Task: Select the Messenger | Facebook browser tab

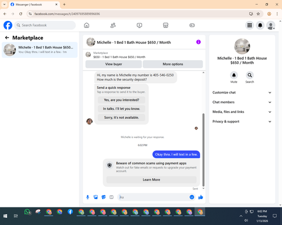Action: pos(34,4)
